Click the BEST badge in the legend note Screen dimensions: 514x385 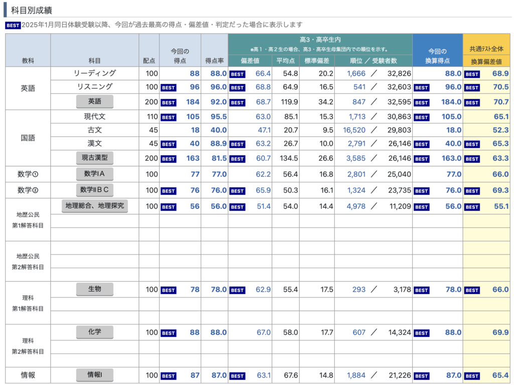(13, 25)
